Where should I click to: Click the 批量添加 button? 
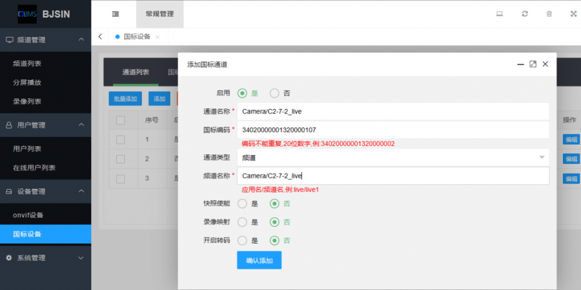point(125,99)
